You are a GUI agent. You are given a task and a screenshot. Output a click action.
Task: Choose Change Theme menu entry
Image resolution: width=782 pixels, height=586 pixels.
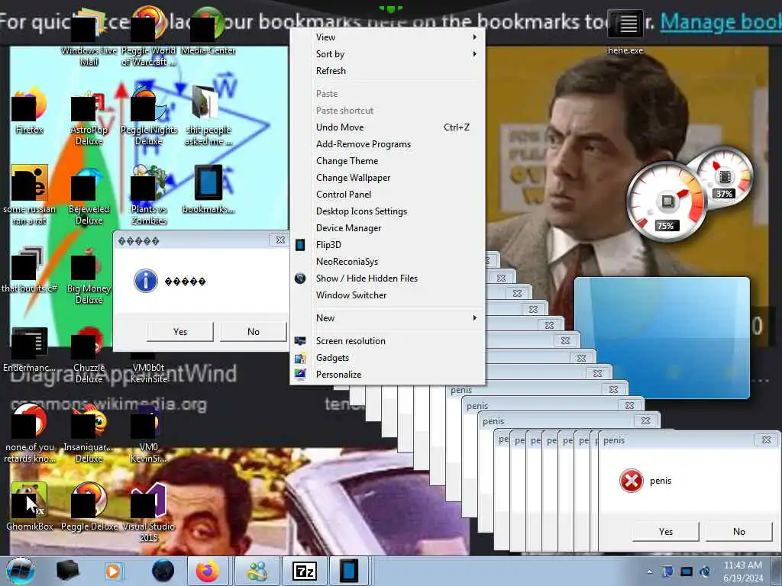click(388, 161)
